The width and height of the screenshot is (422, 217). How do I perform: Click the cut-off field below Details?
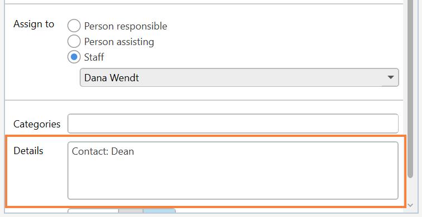pyautogui.click(x=93, y=210)
